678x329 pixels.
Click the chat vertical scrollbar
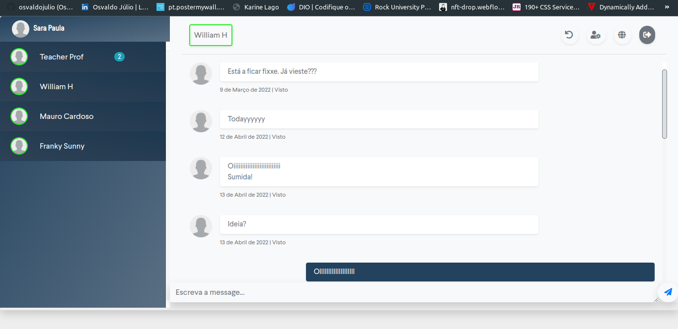[665, 104]
